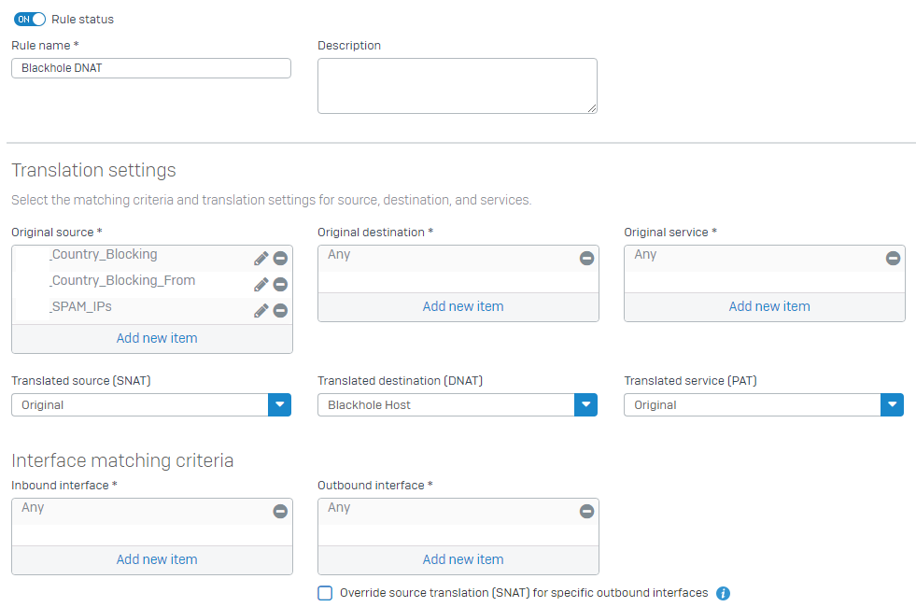916x607 pixels.
Task: Open the SNAT override info tooltip icon
Action: coord(723,593)
